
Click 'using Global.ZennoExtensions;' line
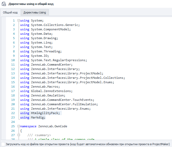pyautogui.click(x=46, y=91)
